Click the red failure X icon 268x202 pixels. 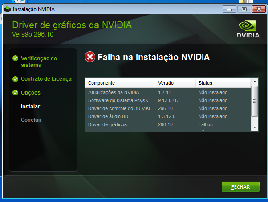click(90, 57)
